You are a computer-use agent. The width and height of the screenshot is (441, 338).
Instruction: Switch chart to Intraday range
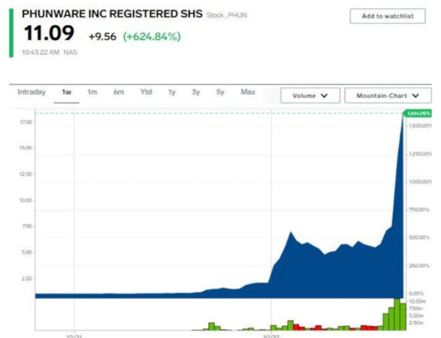[x=31, y=92]
